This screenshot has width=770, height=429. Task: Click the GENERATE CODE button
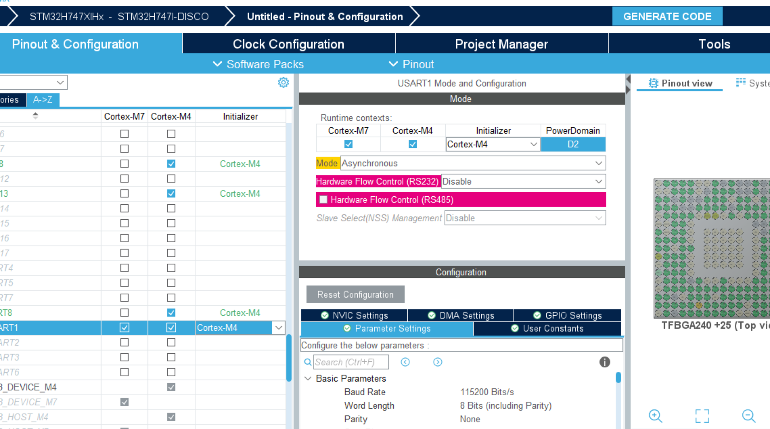click(667, 16)
